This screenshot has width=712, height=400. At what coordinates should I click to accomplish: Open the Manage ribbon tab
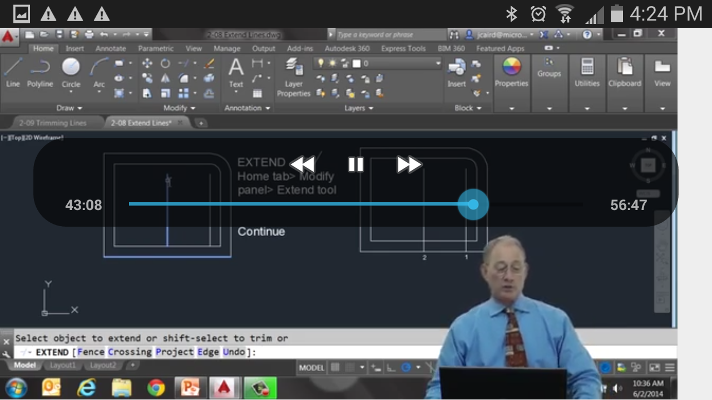click(x=227, y=48)
